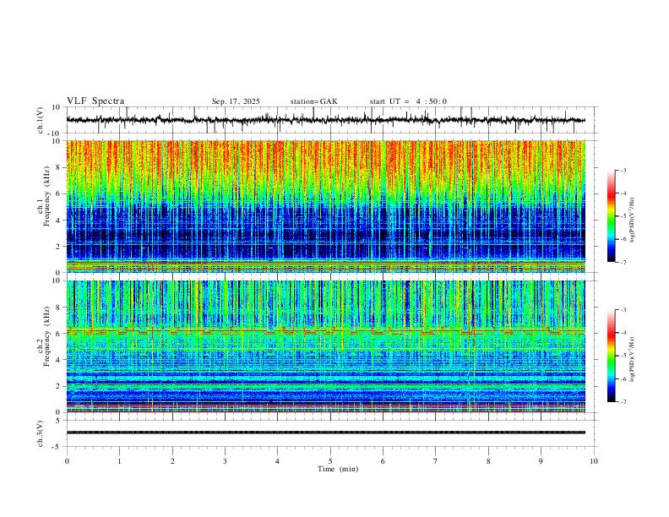Click the -7 label on lower color bar
Screen dimensions: 669x517
coord(623,401)
